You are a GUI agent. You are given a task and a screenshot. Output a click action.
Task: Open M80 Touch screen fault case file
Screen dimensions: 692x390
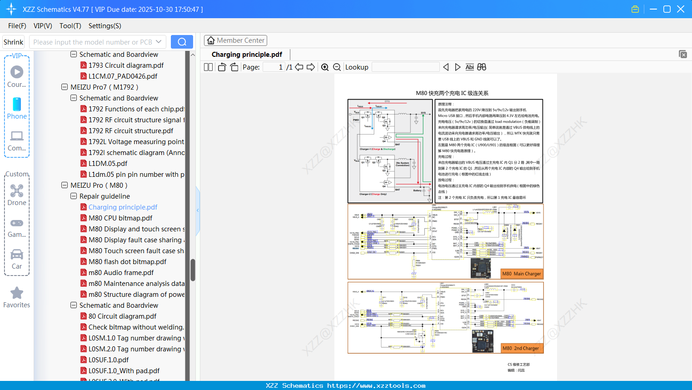coord(132,251)
